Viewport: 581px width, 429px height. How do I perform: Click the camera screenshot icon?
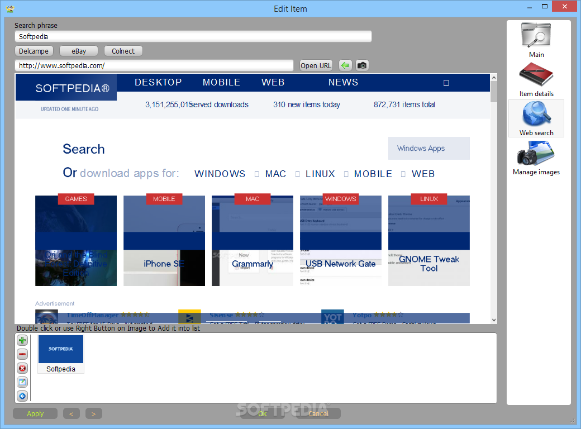click(x=362, y=65)
